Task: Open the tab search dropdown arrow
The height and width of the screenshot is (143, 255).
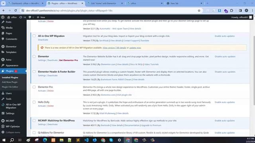Action: (x=3, y=3)
